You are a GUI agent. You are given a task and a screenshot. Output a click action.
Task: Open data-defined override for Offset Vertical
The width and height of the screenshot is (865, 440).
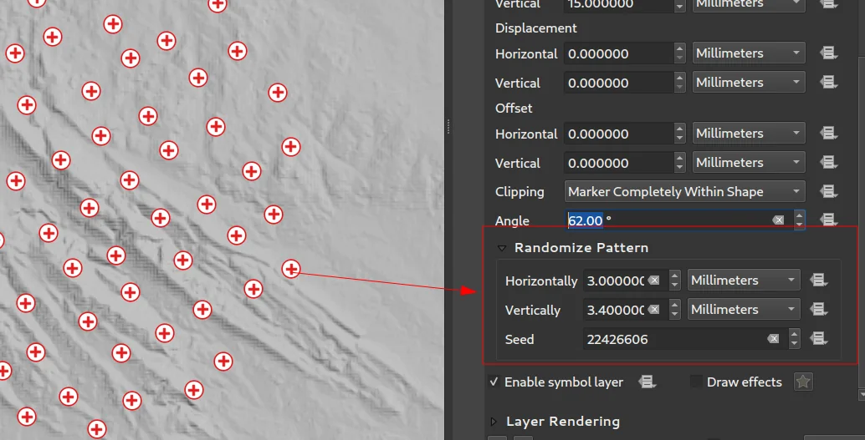coord(828,163)
